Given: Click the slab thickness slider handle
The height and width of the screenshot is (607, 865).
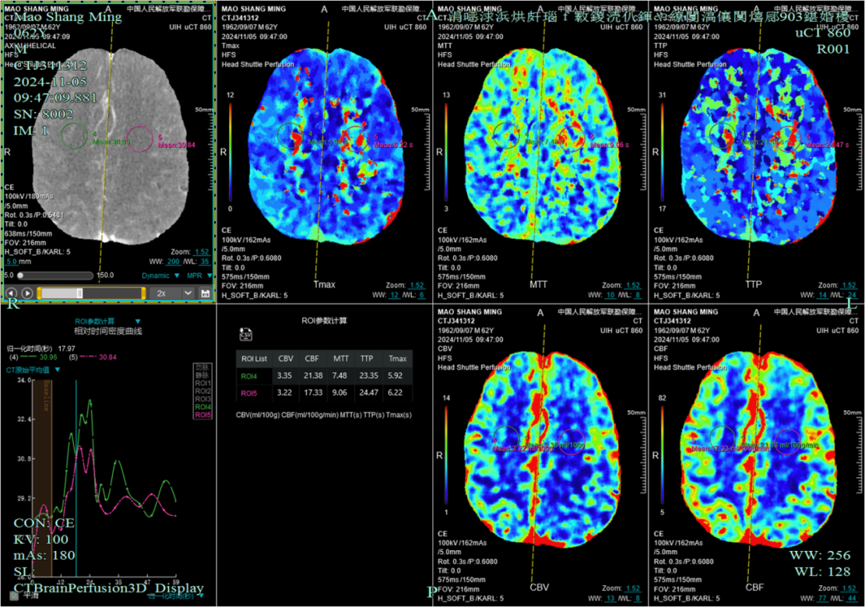Looking at the screenshot, I should pyautogui.click(x=21, y=275).
